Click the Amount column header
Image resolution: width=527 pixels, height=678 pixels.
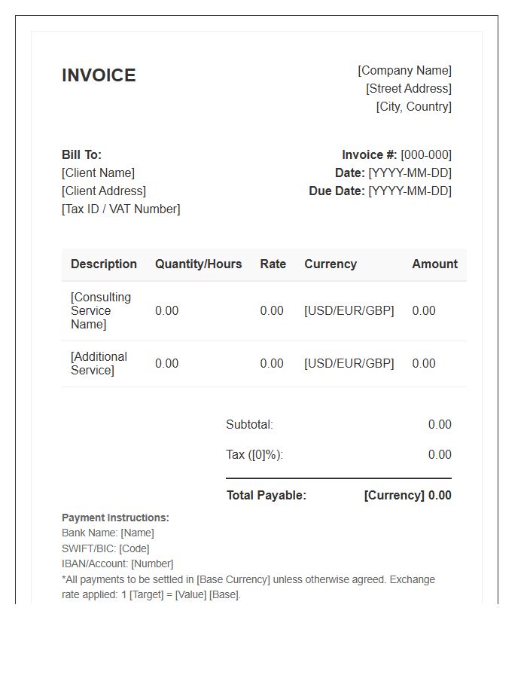pos(434,264)
